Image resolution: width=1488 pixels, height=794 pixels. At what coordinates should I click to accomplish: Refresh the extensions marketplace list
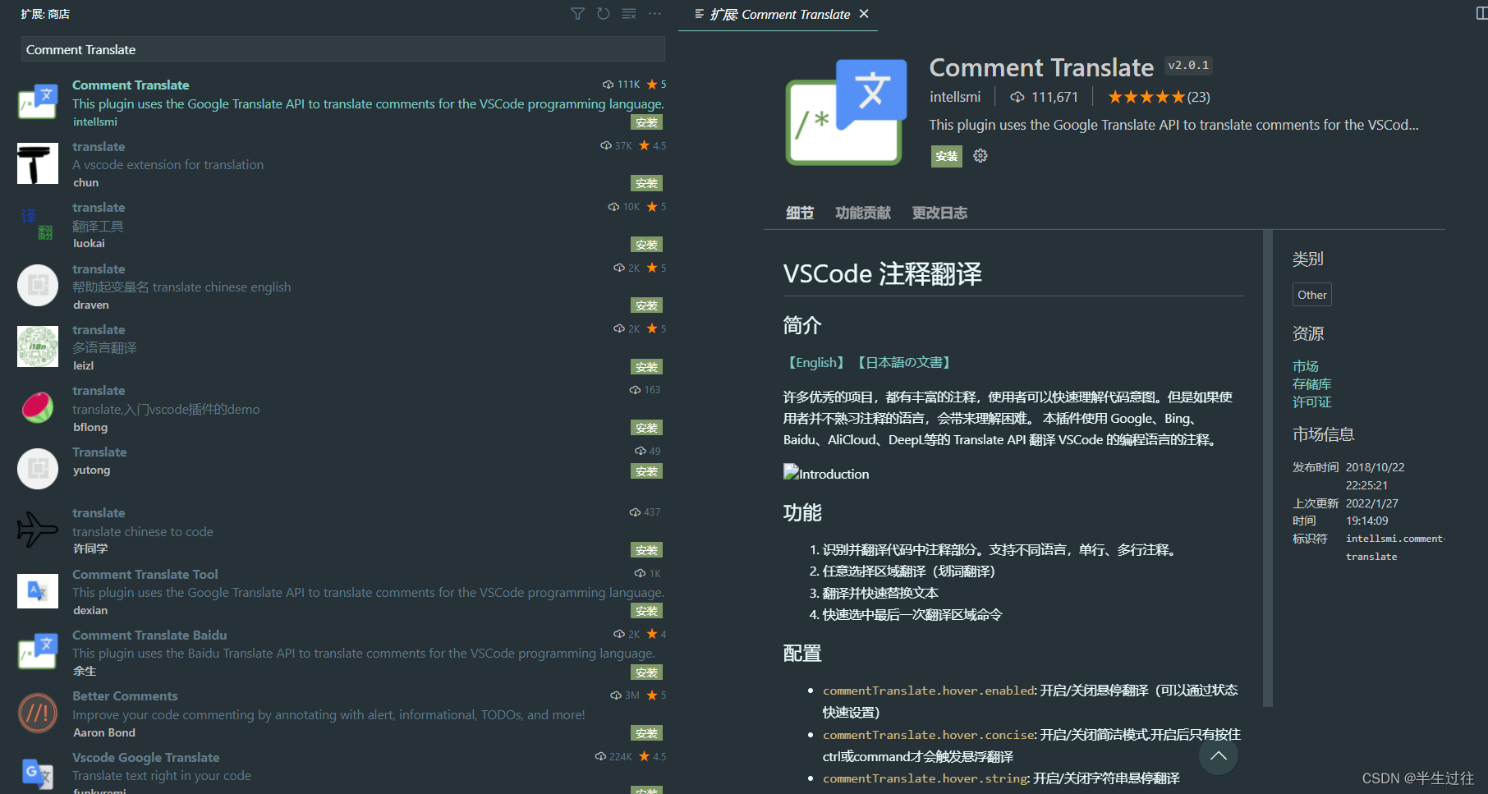click(x=604, y=14)
